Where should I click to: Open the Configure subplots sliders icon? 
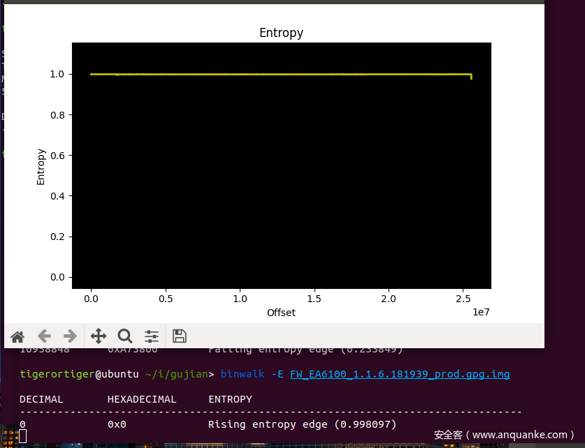point(152,336)
